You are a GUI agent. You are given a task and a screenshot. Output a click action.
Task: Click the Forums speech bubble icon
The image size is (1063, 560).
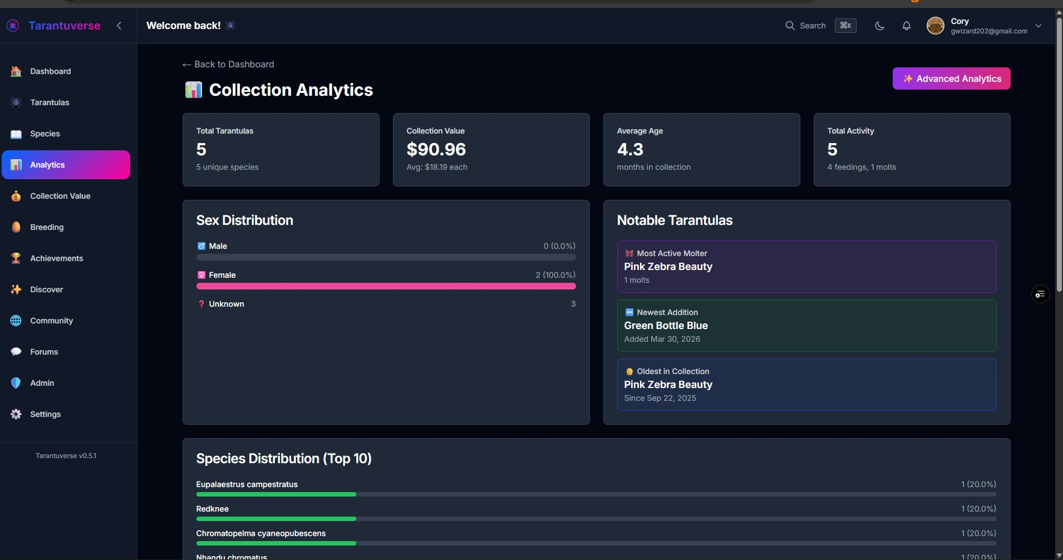[16, 352]
